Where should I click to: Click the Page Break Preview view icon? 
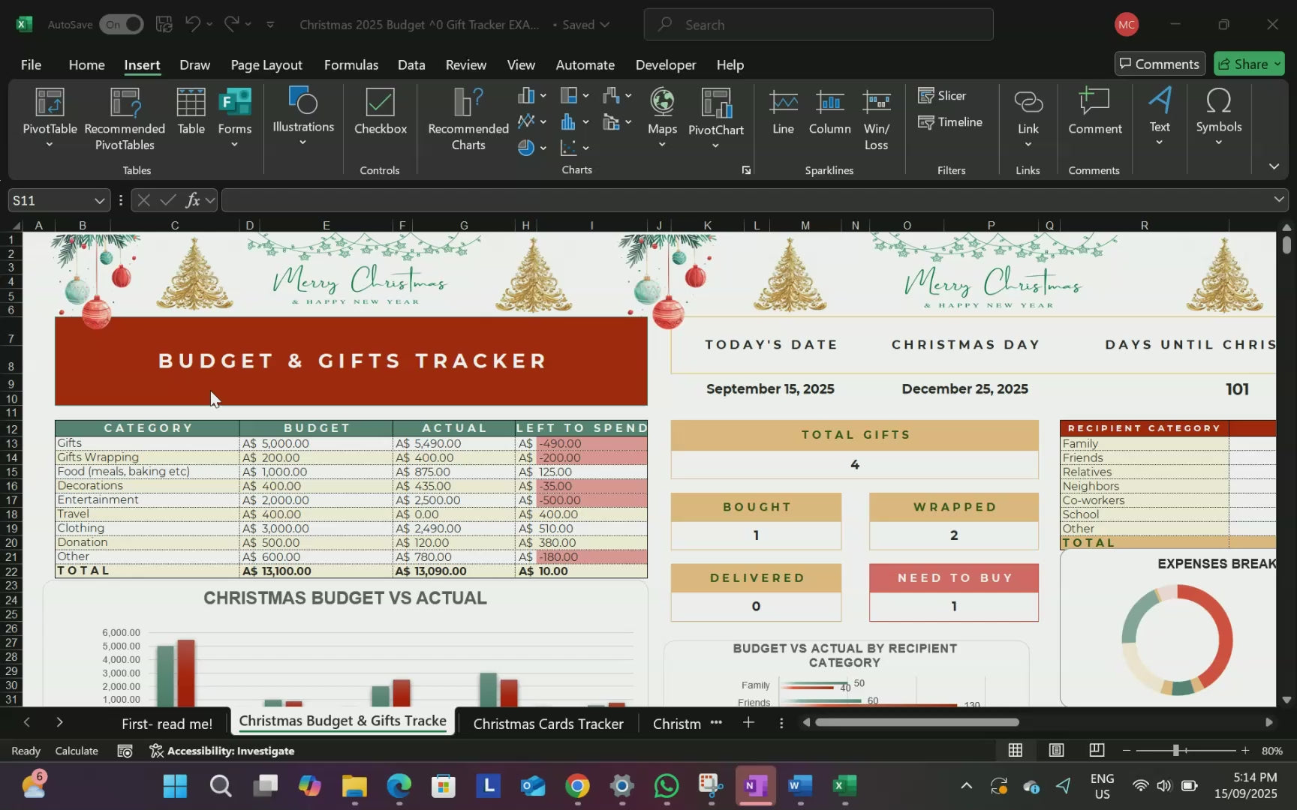pos(1097,750)
